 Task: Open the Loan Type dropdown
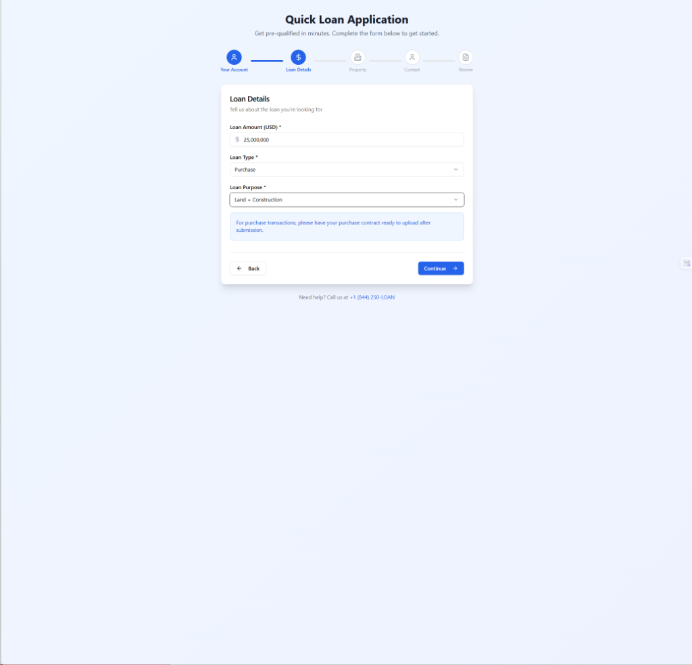(347, 170)
